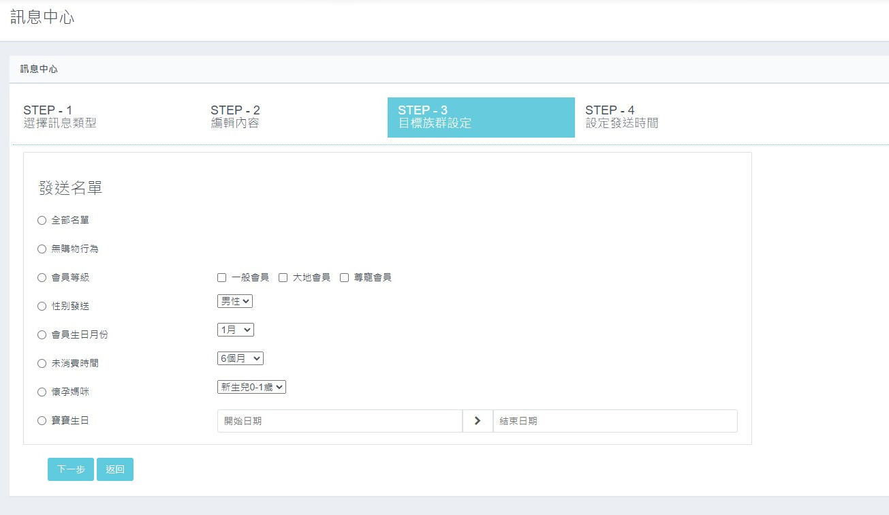The image size is (889, 515).
Task: Choose the 會員等級 radio button
Action: tap(42, 277)
